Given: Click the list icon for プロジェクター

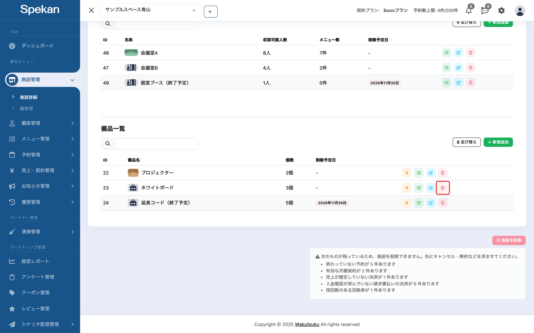Looking at the screenshot, I should (419, 173).
